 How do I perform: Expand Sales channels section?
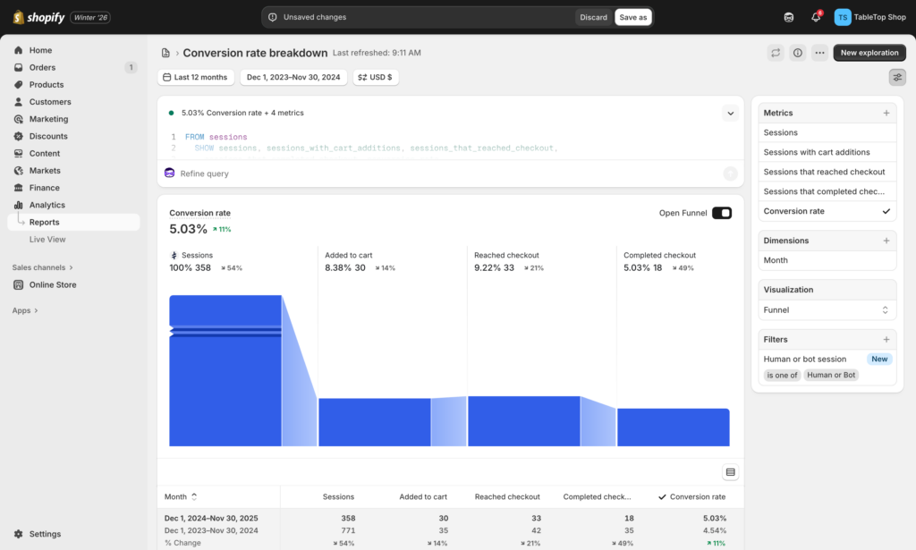[43, 267]
